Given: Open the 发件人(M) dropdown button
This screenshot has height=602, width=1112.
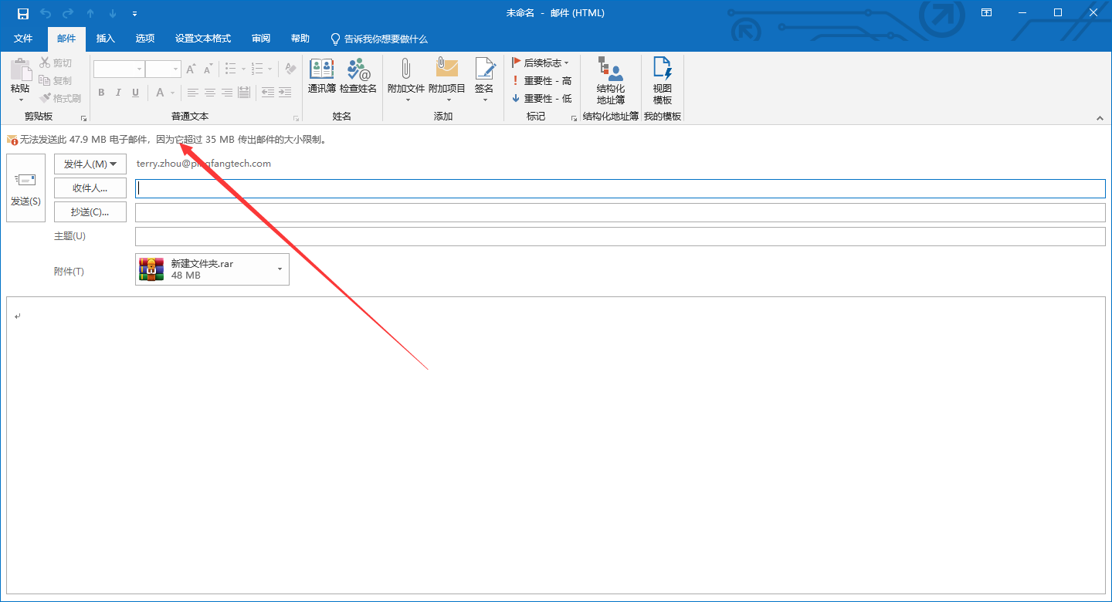Looking at the screenshot, I should pos(90,164).
